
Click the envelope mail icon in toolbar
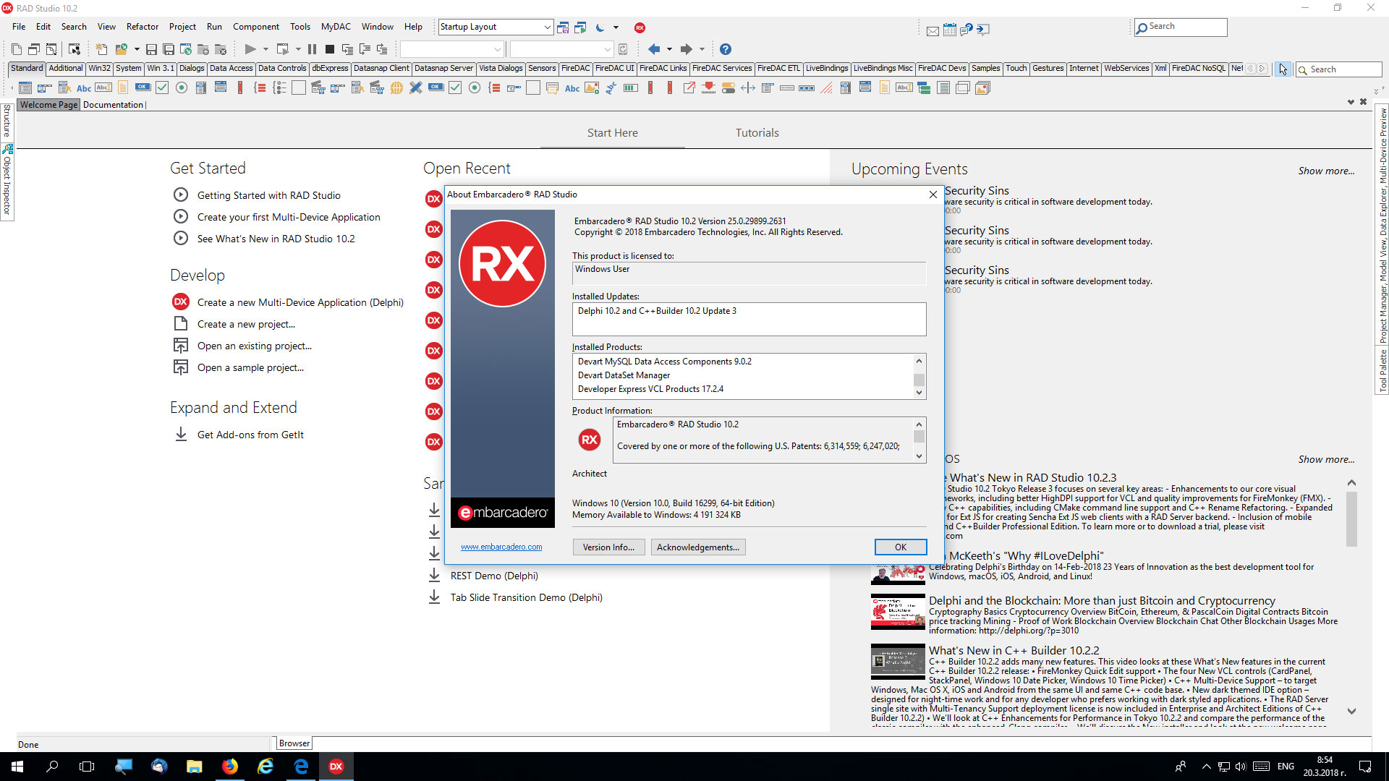tap(933, 30)
